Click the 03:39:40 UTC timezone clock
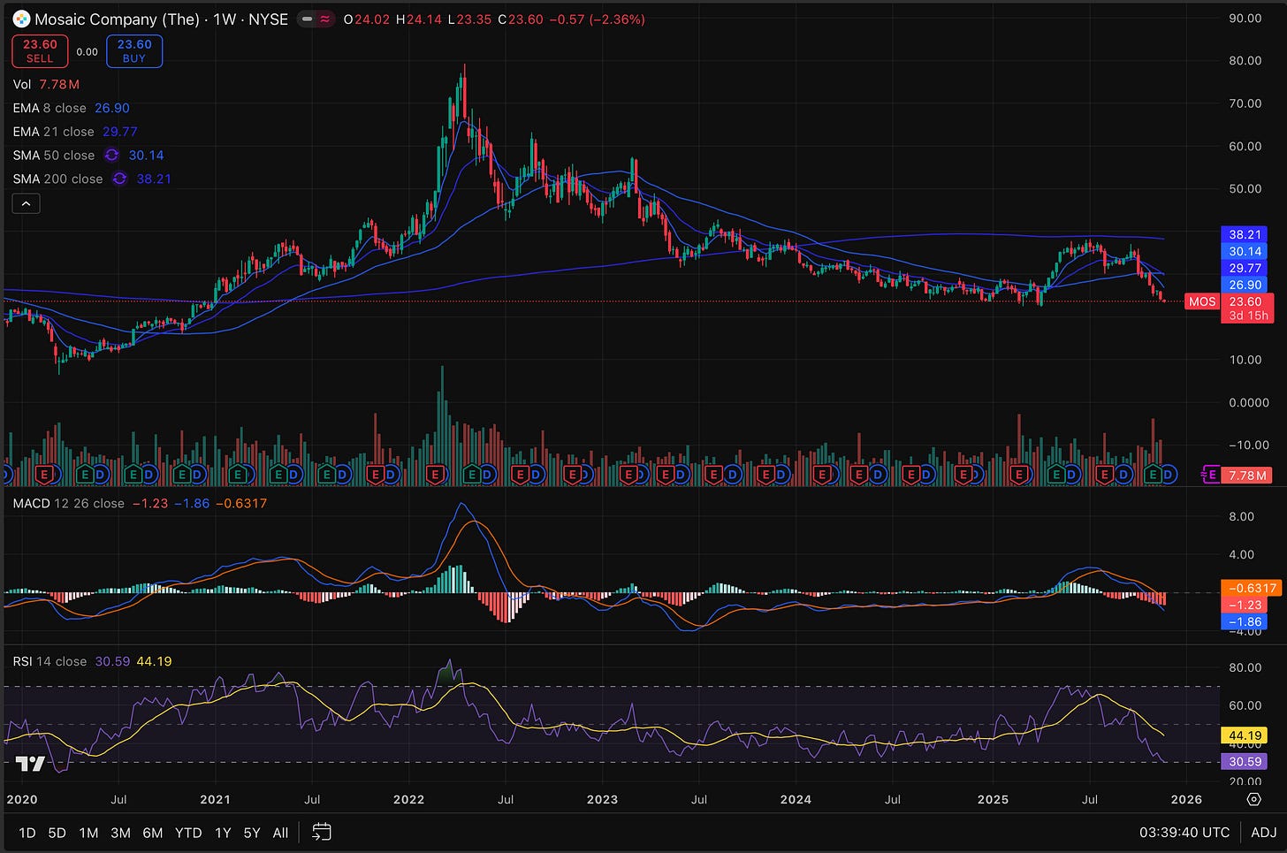 pos(1184,832)
